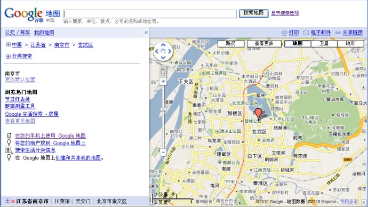
Task: Toggle the 路况 traffic layer button
Action: [x=231, y=44]
